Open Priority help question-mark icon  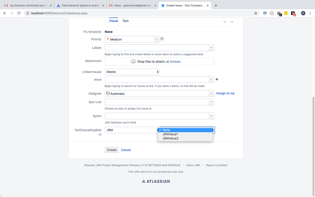[162, 39]
